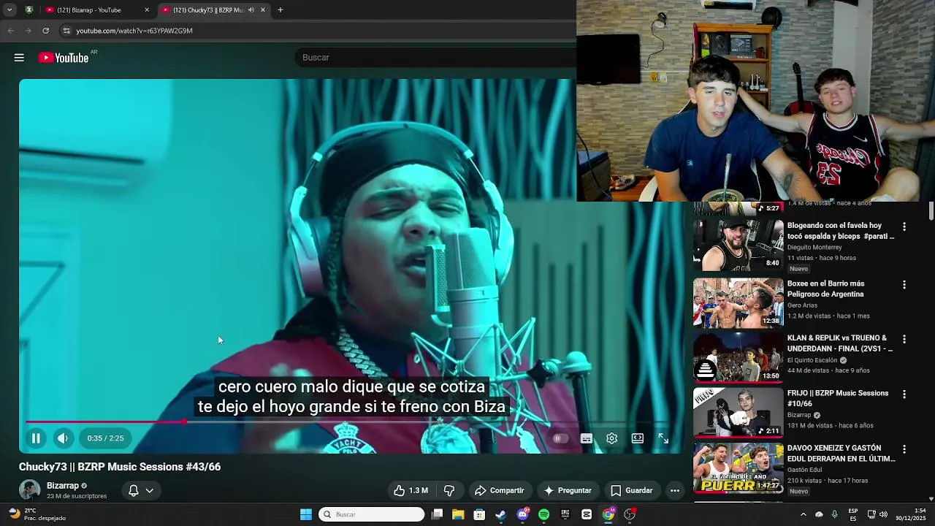The width and height of the screenshot is (935, 526).
Task: Open the Windows Start menu
Action: point(306,514)
